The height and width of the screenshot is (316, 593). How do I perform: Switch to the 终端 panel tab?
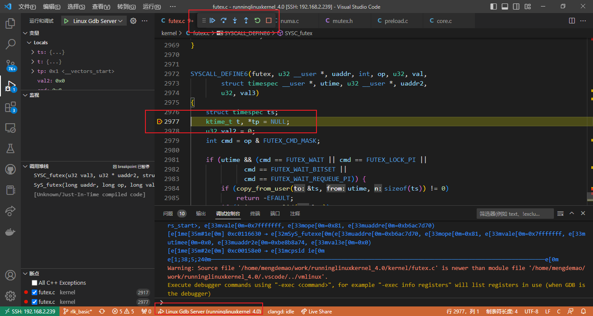(x=255, y=214)
